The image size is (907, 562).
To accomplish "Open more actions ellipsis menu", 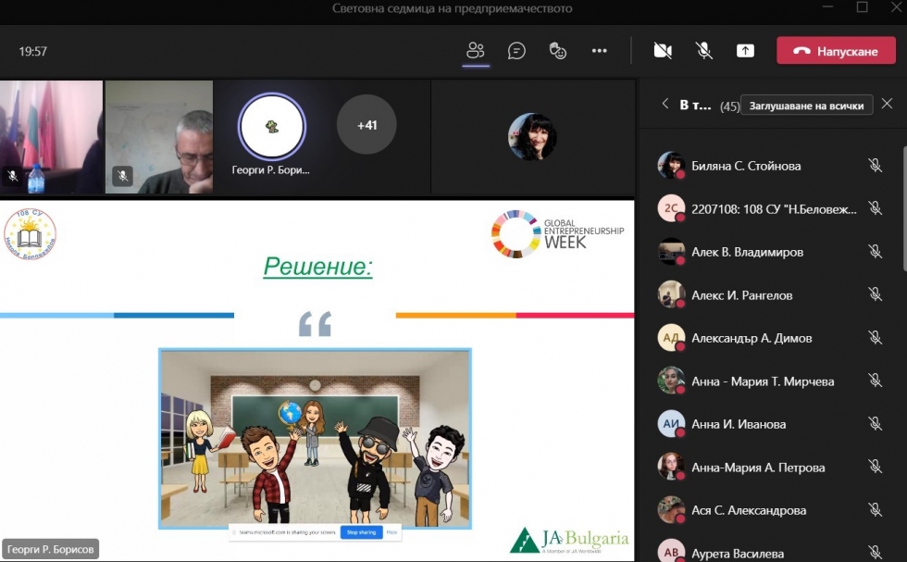I will 599,51.
